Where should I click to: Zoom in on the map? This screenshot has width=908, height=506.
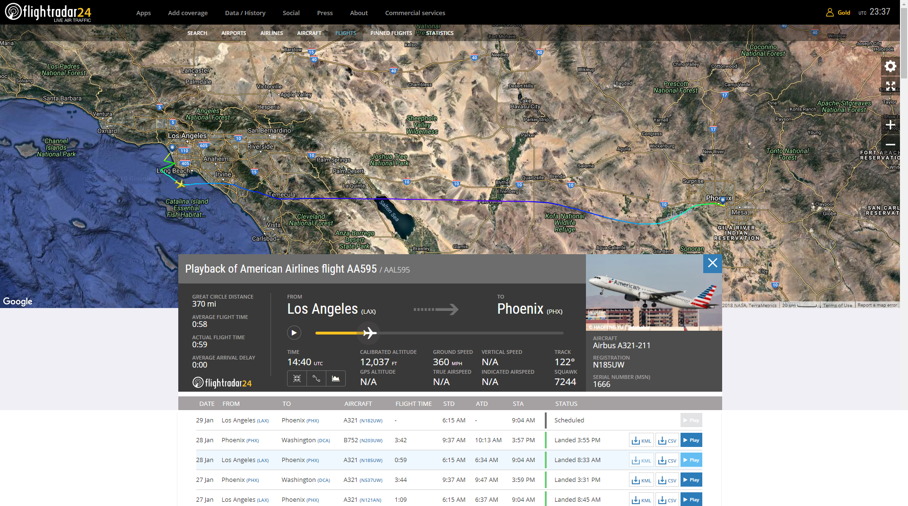click(x=891, y=125)
